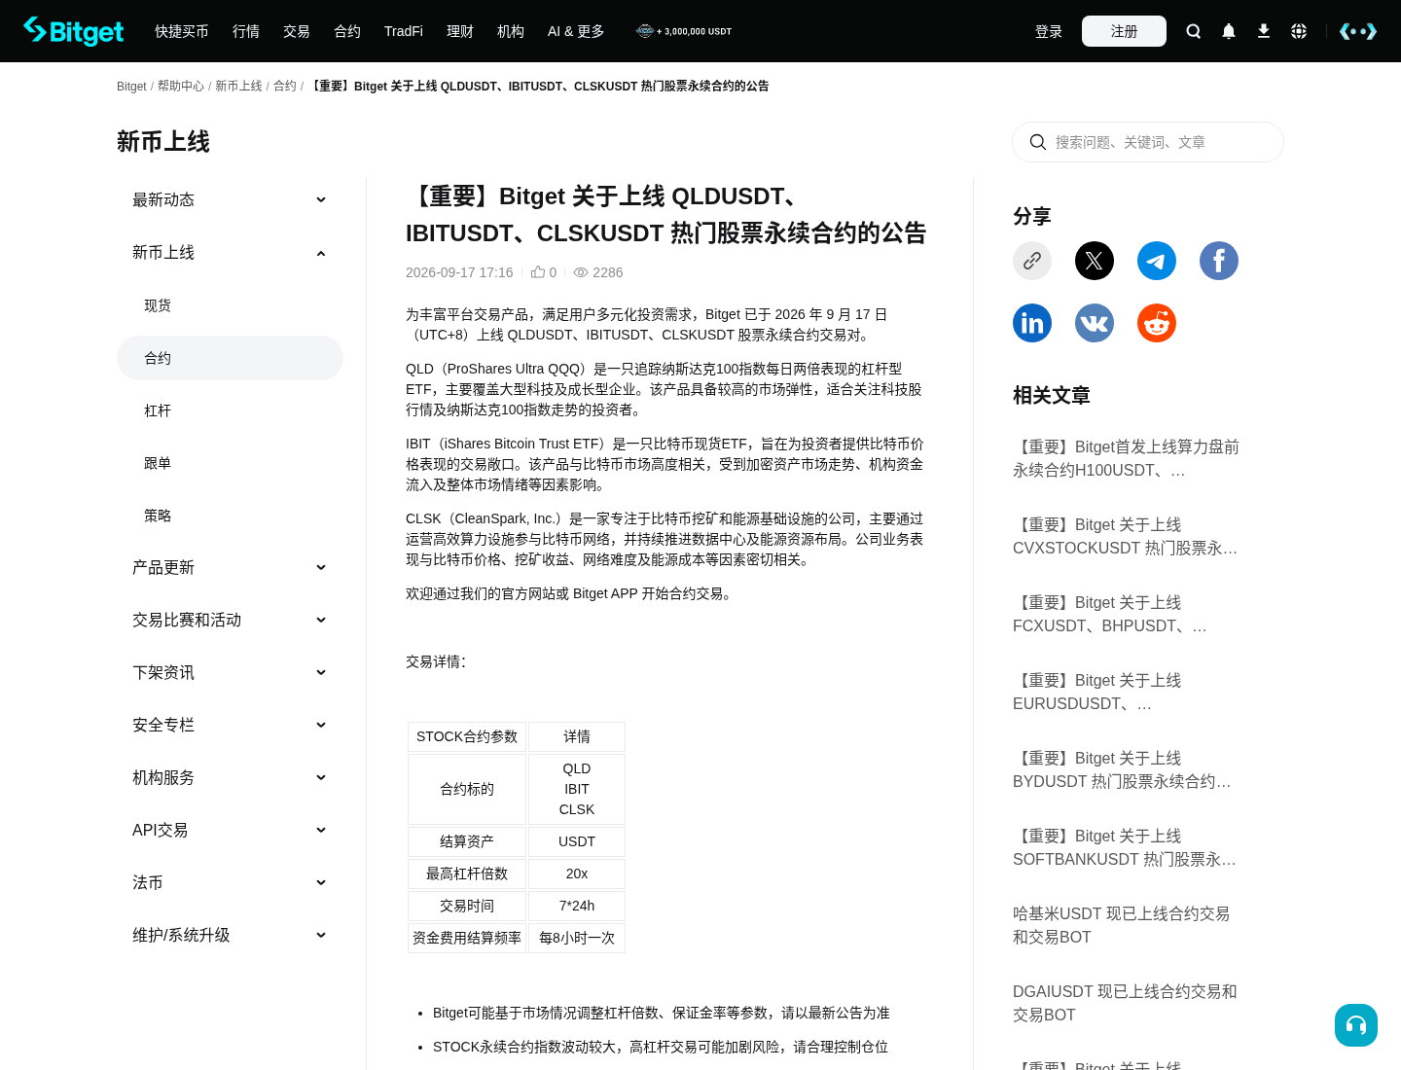
Task: Open 合约 menu in top navigation
Action: [347, 31]
